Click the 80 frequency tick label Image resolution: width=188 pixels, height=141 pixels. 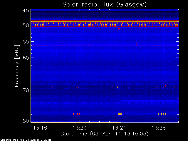(26, 121)
